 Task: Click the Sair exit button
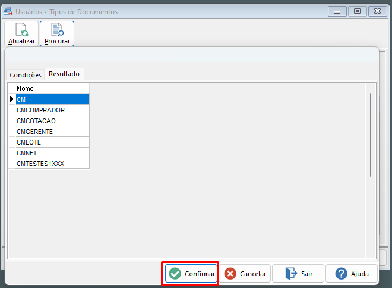click(x=298, y=274)
